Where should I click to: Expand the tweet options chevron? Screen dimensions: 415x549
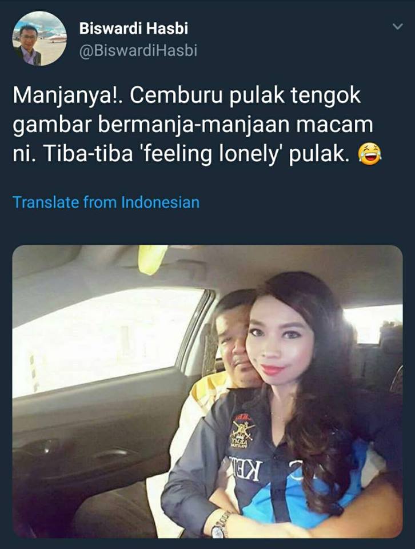tap(397, 27)
